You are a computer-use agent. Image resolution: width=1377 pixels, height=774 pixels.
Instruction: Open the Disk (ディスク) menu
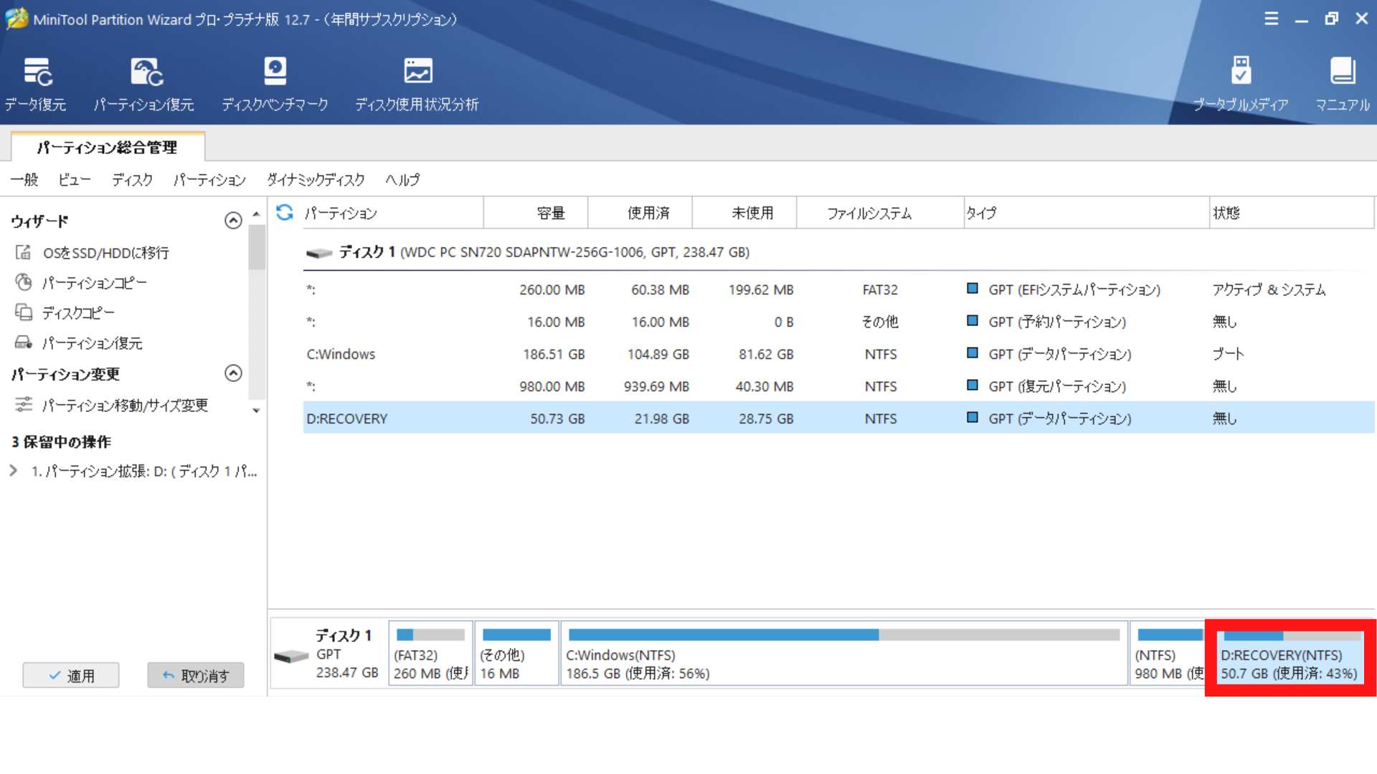[x=132, y=180]
